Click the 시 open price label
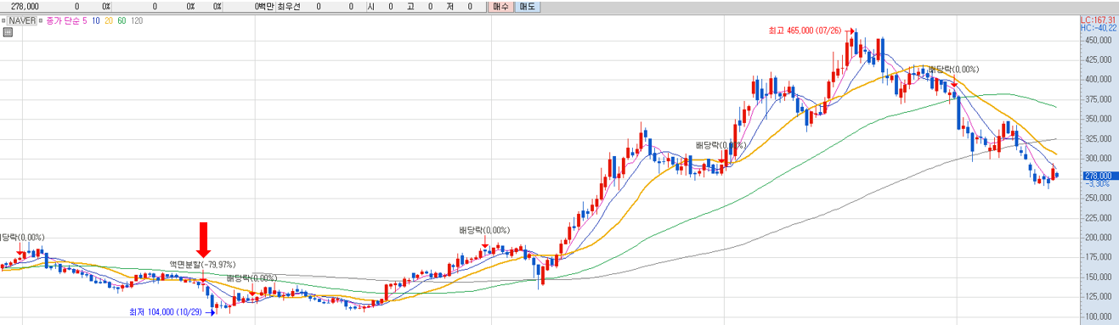Screen dimensions: 1119x325 point(371,6)
